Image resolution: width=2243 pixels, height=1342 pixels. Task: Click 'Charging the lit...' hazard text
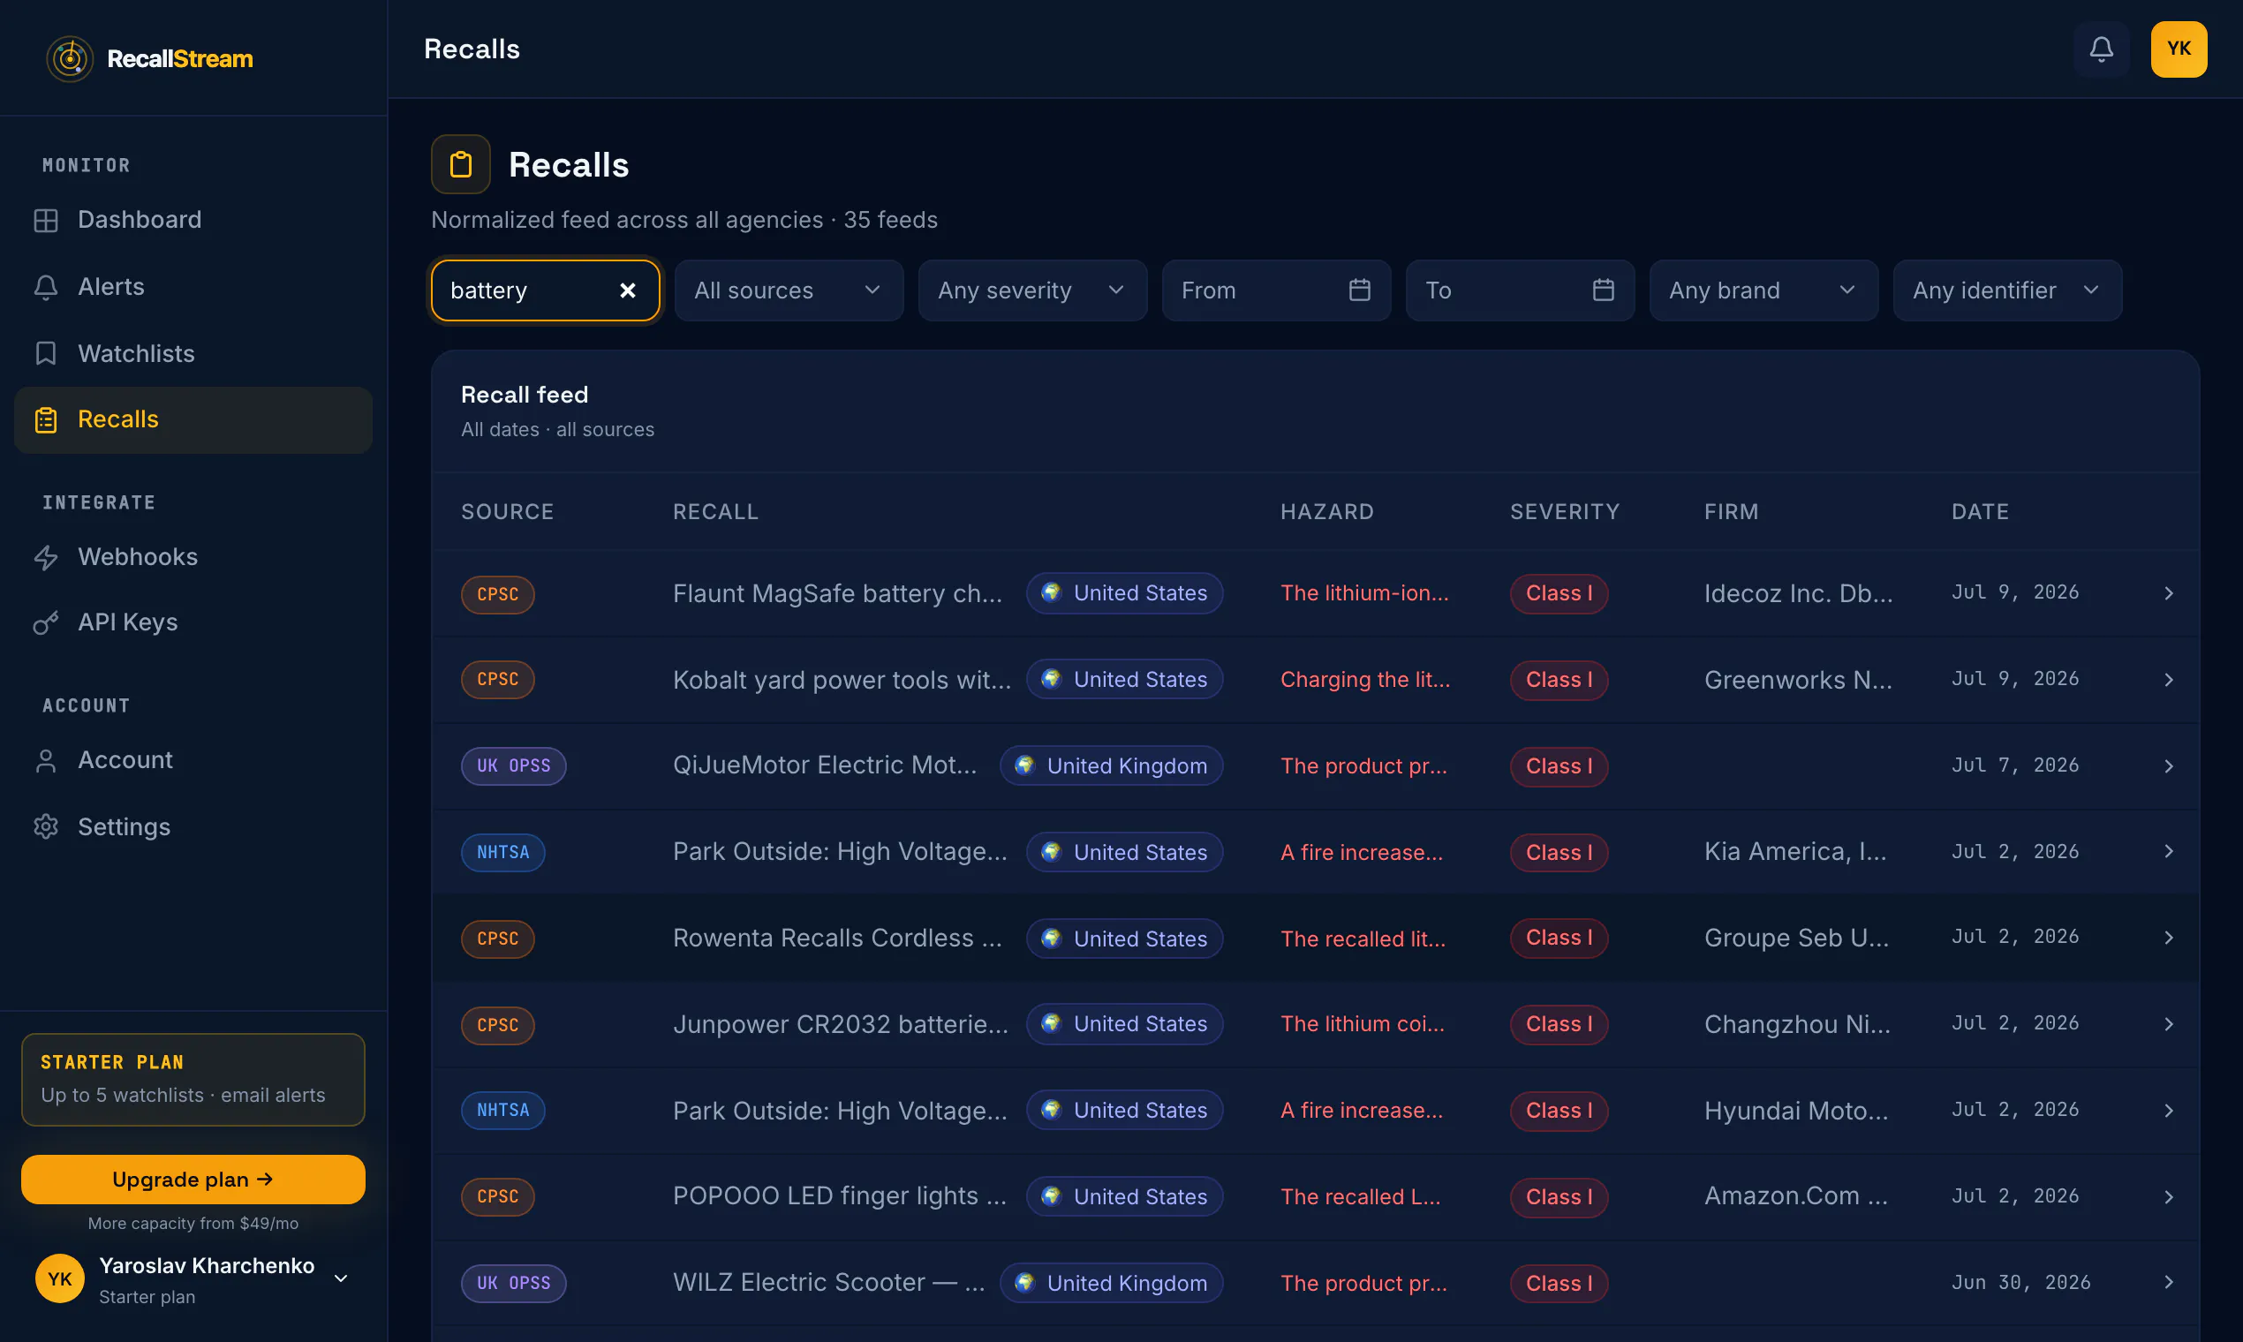[x=1365, y=680]
